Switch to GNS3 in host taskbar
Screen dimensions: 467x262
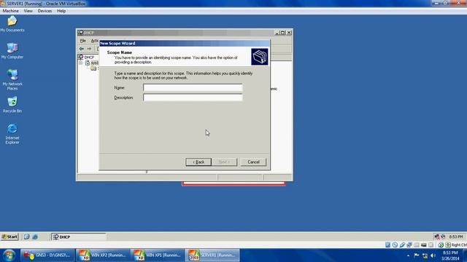[x=47, y=255]
